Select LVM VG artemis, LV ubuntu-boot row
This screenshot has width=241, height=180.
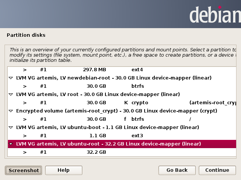coord(122,127)
